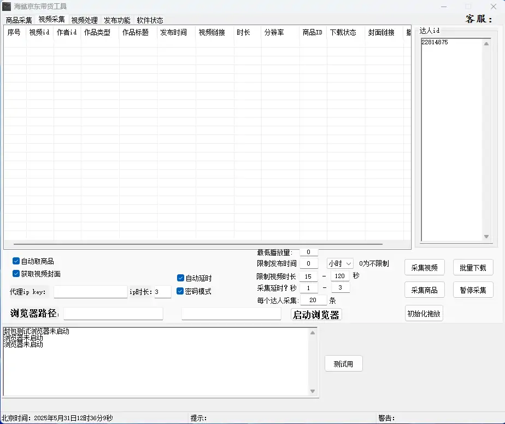Minimize the 海鲨京东带货工具 window
Image resolution: width=505 pixels, height=424 pixels.
(x=444, y=7)
